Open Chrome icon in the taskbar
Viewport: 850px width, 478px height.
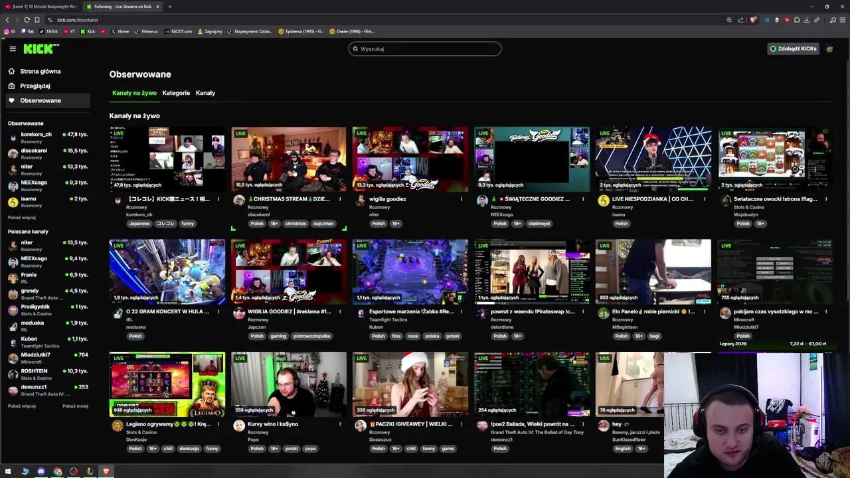pos(58,471)
